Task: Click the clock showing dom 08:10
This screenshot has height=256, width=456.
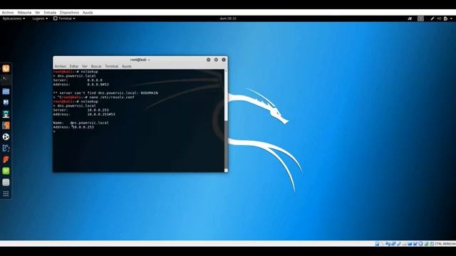Action: click(x=228, y=18)
